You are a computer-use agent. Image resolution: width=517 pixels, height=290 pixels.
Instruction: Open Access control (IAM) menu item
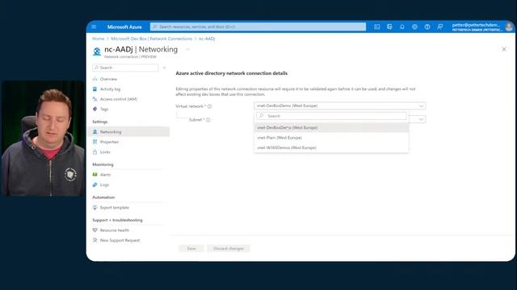pos(119,99)
